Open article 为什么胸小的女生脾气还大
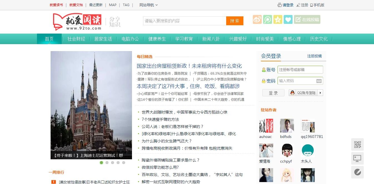374x184 pixels. point(167,141)
